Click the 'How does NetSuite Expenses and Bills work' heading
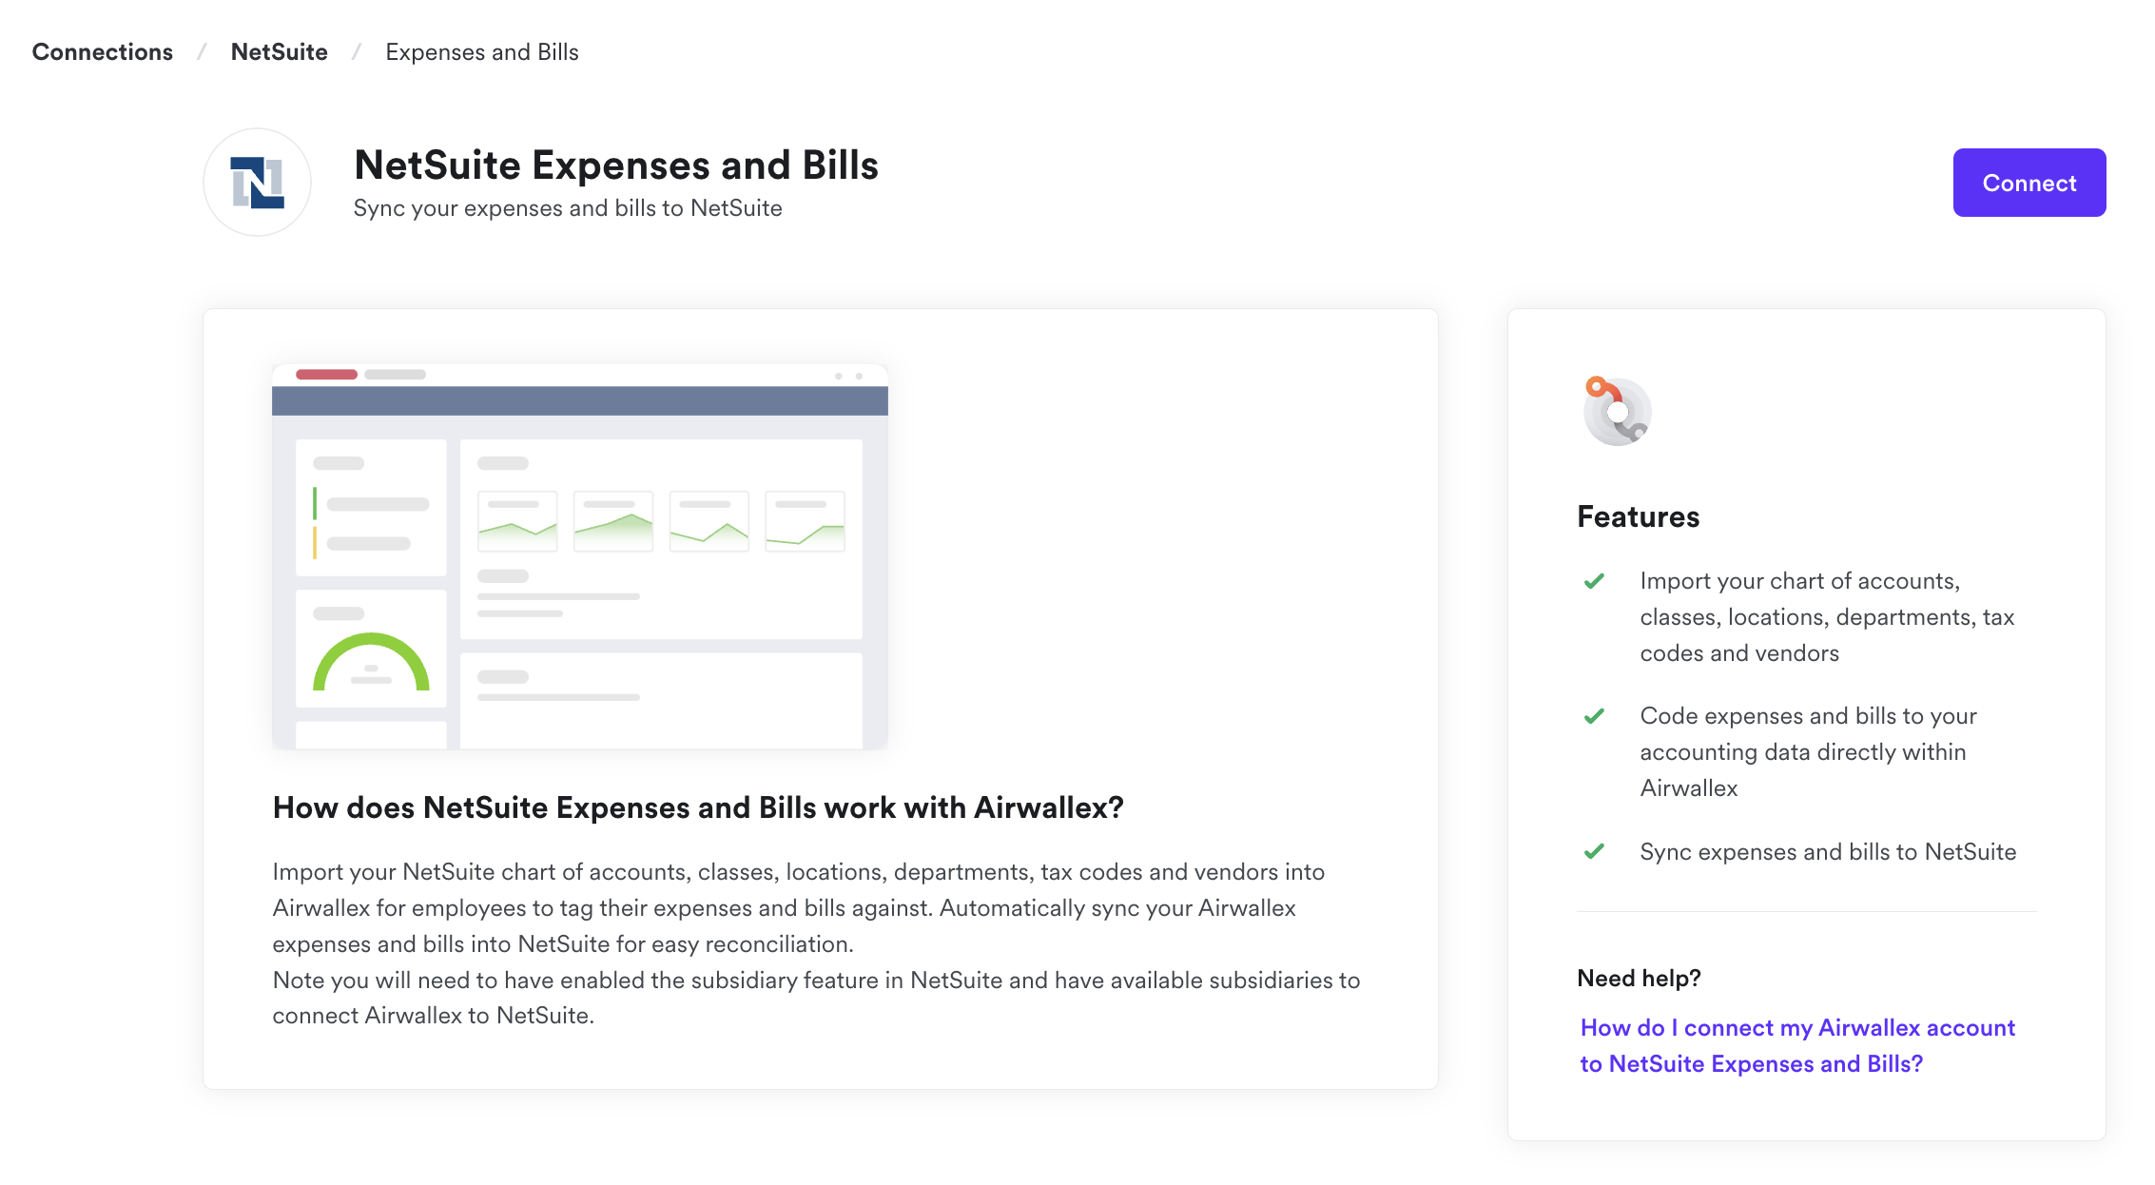This screenshot has width=2155, height=1185. [698, 807]
